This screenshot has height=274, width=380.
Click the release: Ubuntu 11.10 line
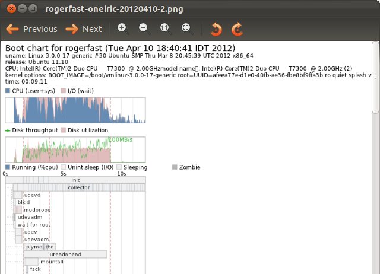(x=37, y=62)
